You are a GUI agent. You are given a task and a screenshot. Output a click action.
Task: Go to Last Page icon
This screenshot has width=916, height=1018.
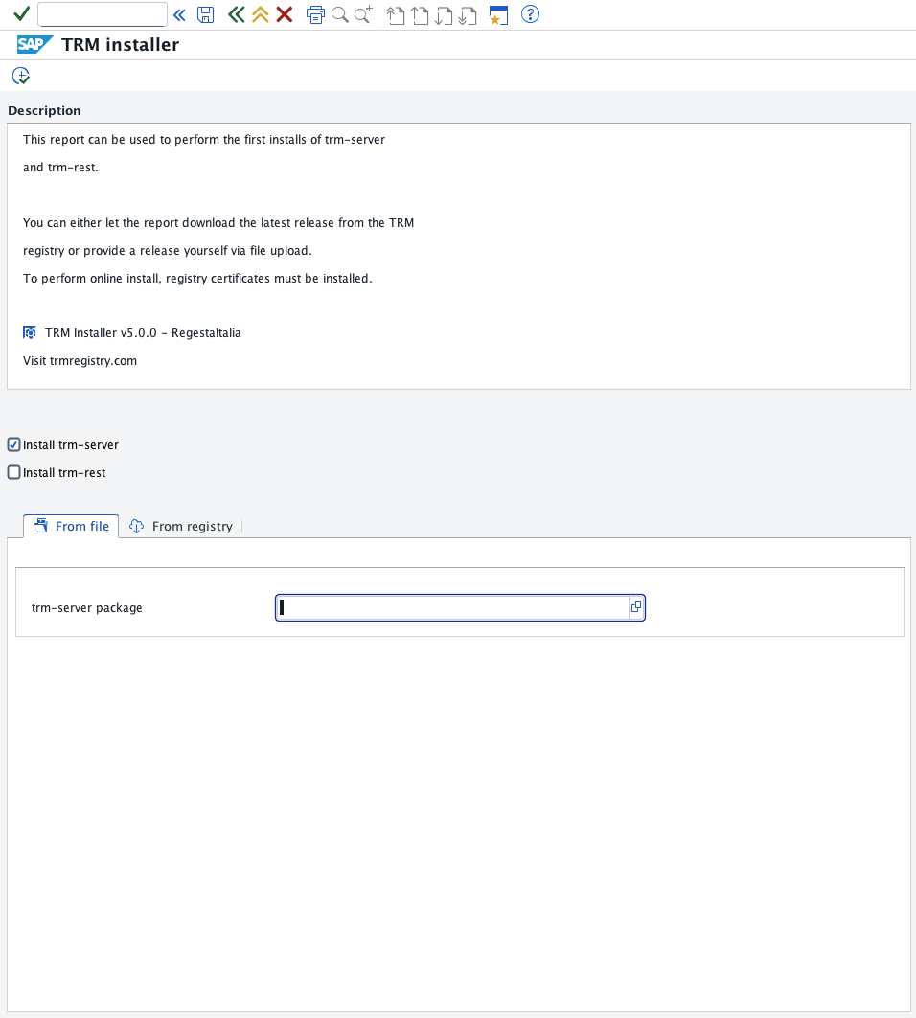(467, 15)
